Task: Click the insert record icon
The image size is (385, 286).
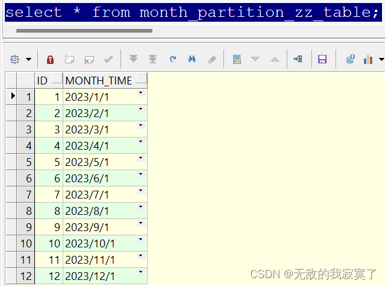Action: 69,59
